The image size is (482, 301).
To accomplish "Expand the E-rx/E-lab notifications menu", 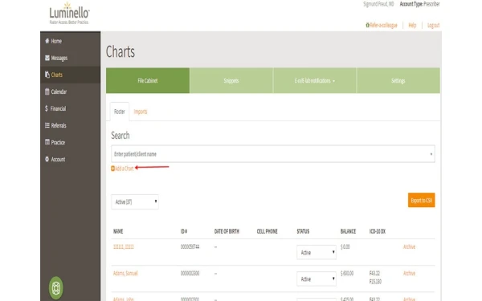I will click(315, 81).
